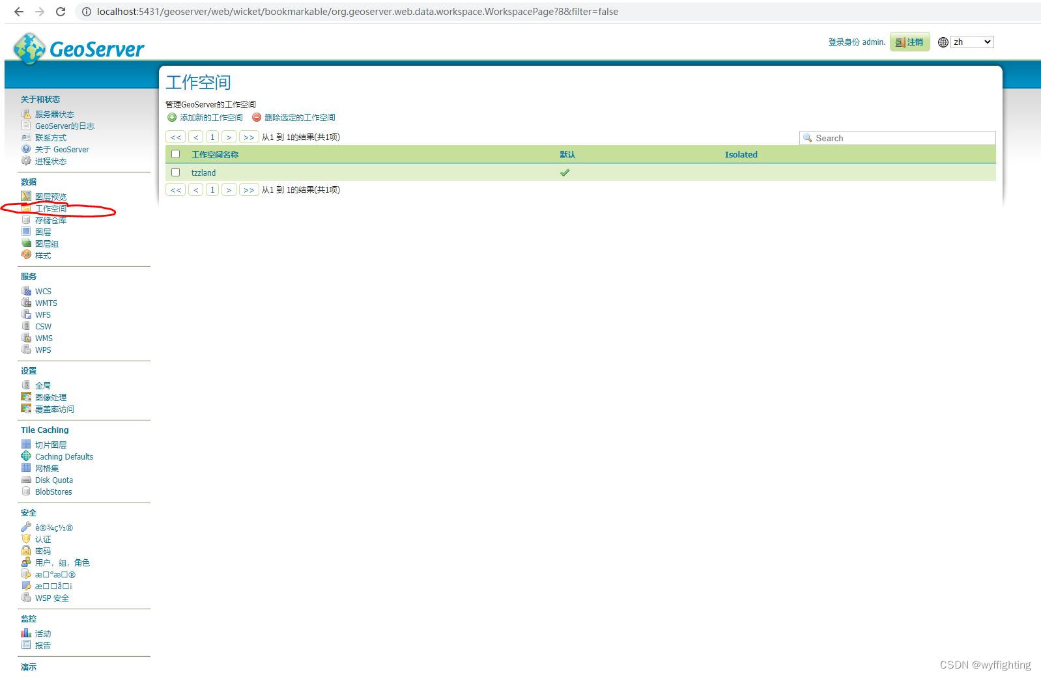
Task: Click the monitoring reports icon
Action: (x=26, y=645)
